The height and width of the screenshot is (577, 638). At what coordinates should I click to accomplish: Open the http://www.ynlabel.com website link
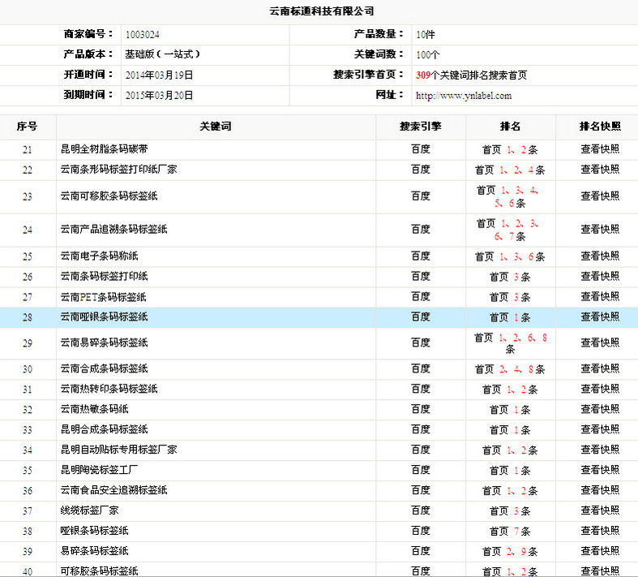[x=464, y=96]
